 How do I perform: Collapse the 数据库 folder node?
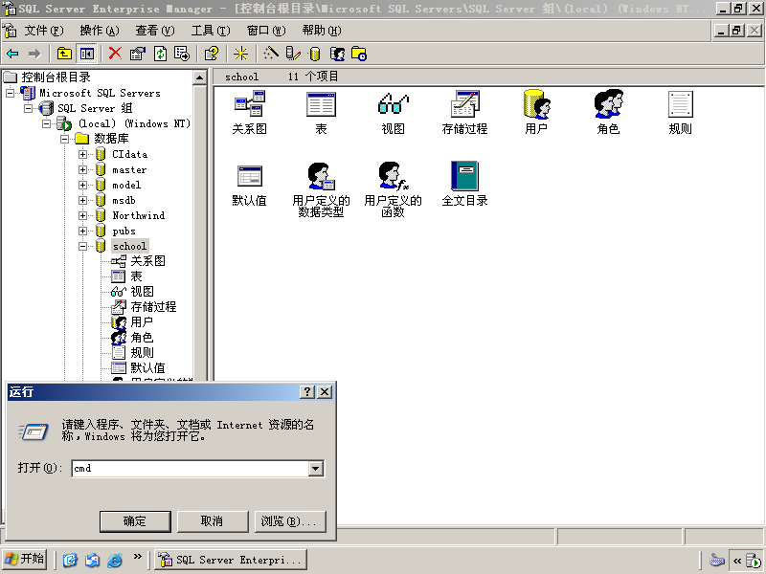pyautogui.click(x=64, y=139)
